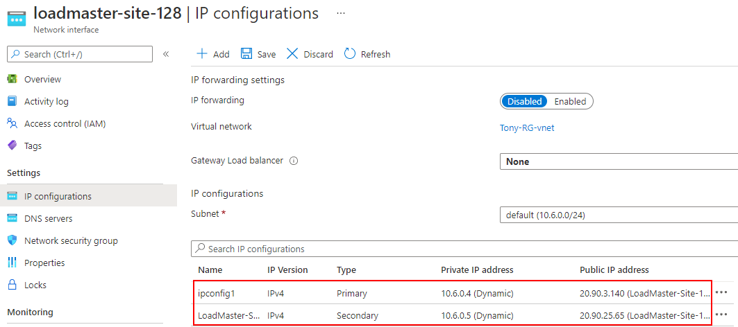Click the Add button label
Viewport: 738px width, 327px height.
click(221, 54)
